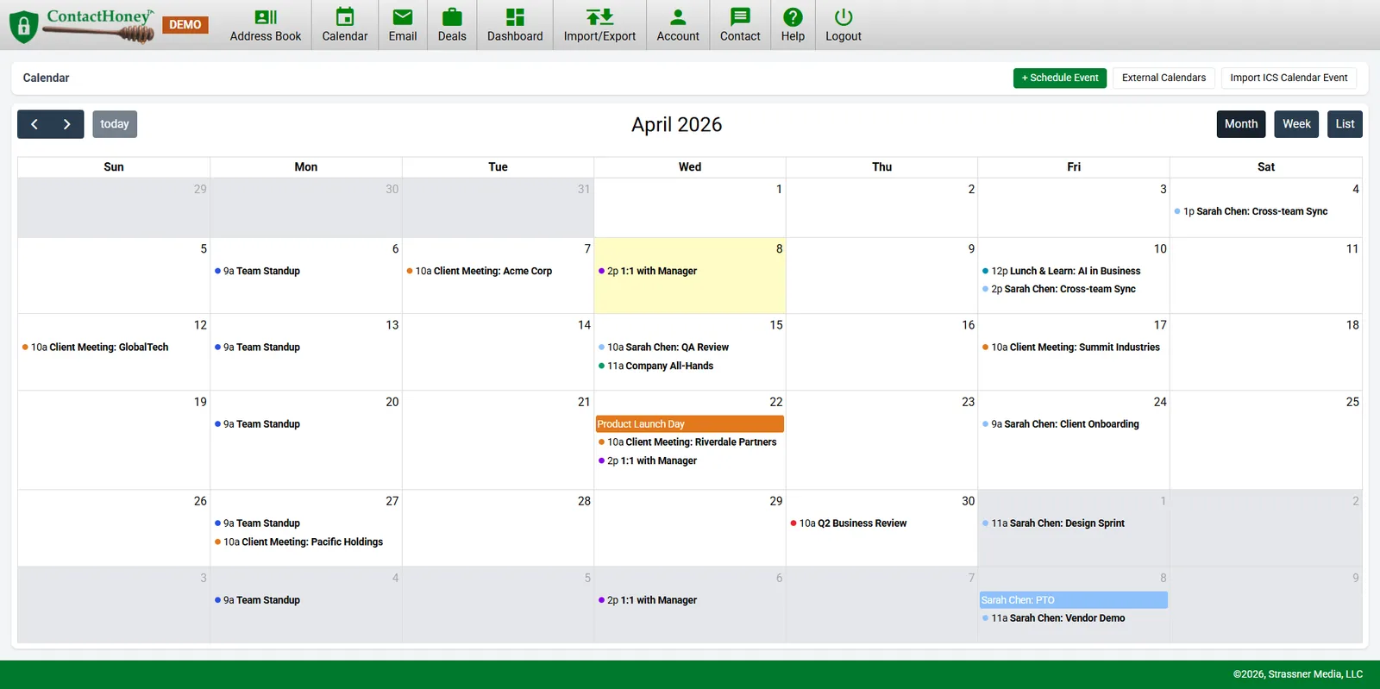Select the day number 15
The width and height of the screenshot is (1380, 689).
[776, 325]
